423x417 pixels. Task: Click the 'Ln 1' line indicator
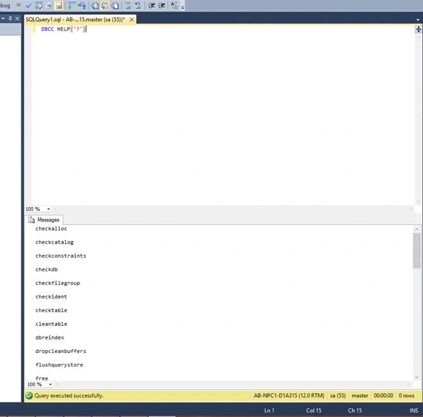click(x=269, y=410)
